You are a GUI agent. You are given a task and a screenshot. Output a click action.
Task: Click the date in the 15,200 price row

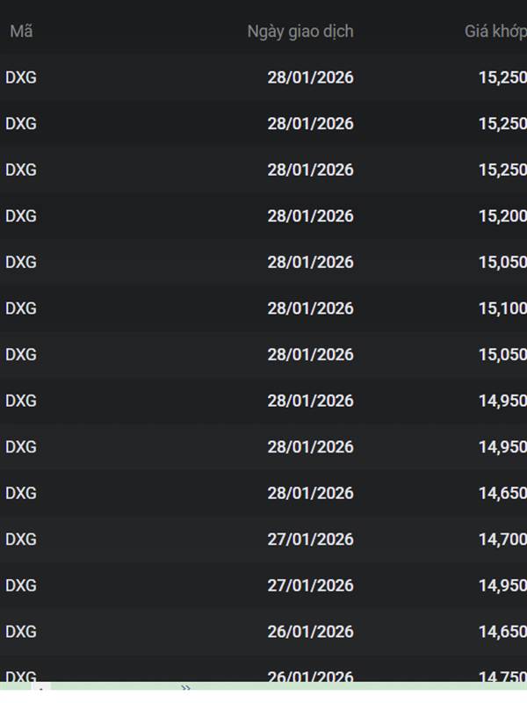tap(310, 216)
